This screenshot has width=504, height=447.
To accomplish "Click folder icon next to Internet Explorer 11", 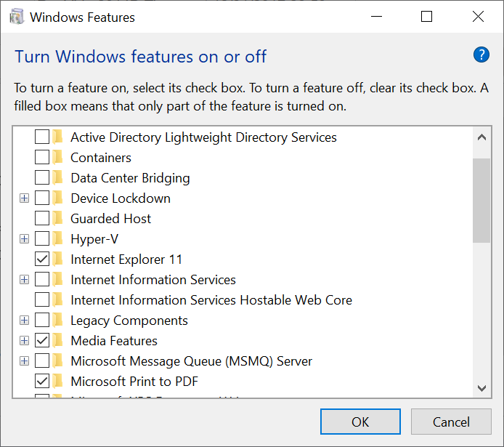I will coord(58,259).
